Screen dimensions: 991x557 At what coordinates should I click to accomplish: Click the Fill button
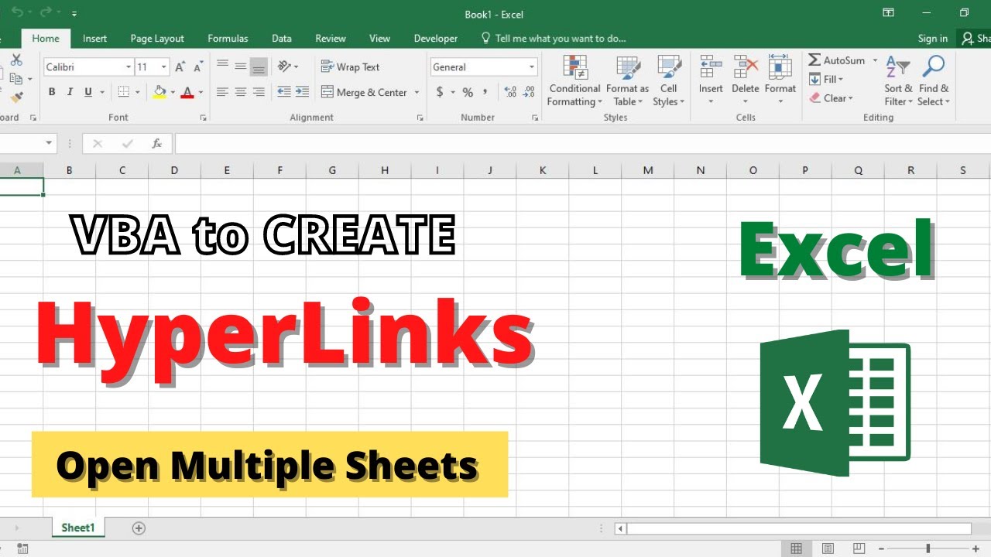[x=826, y=79]
